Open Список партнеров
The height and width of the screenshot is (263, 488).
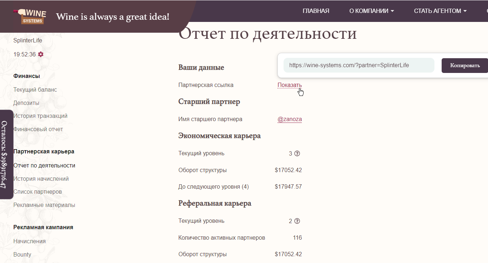coord(38,192)
